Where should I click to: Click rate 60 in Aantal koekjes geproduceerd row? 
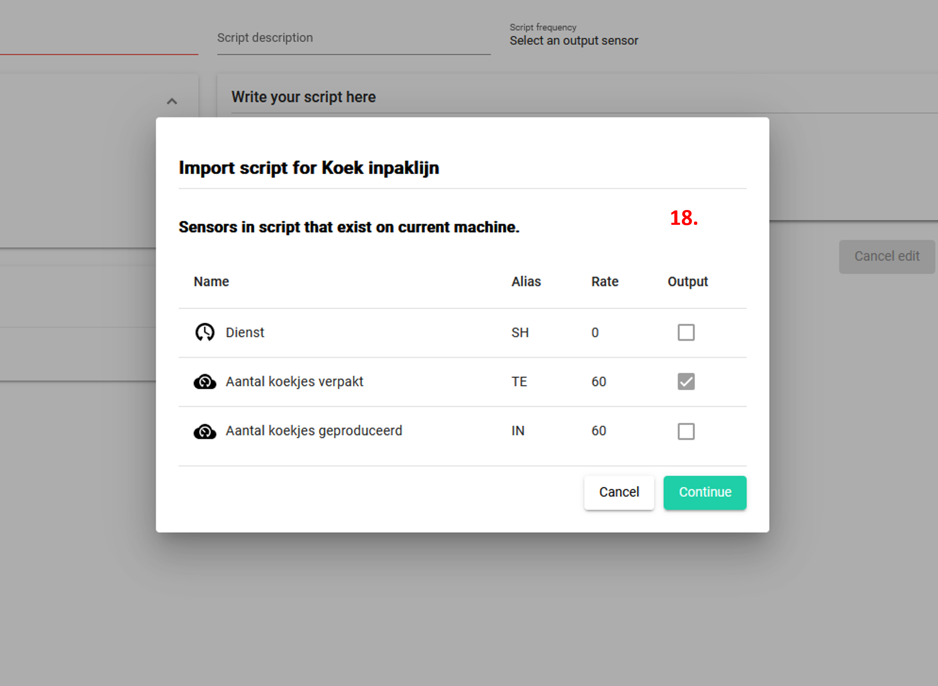(599, 431)
